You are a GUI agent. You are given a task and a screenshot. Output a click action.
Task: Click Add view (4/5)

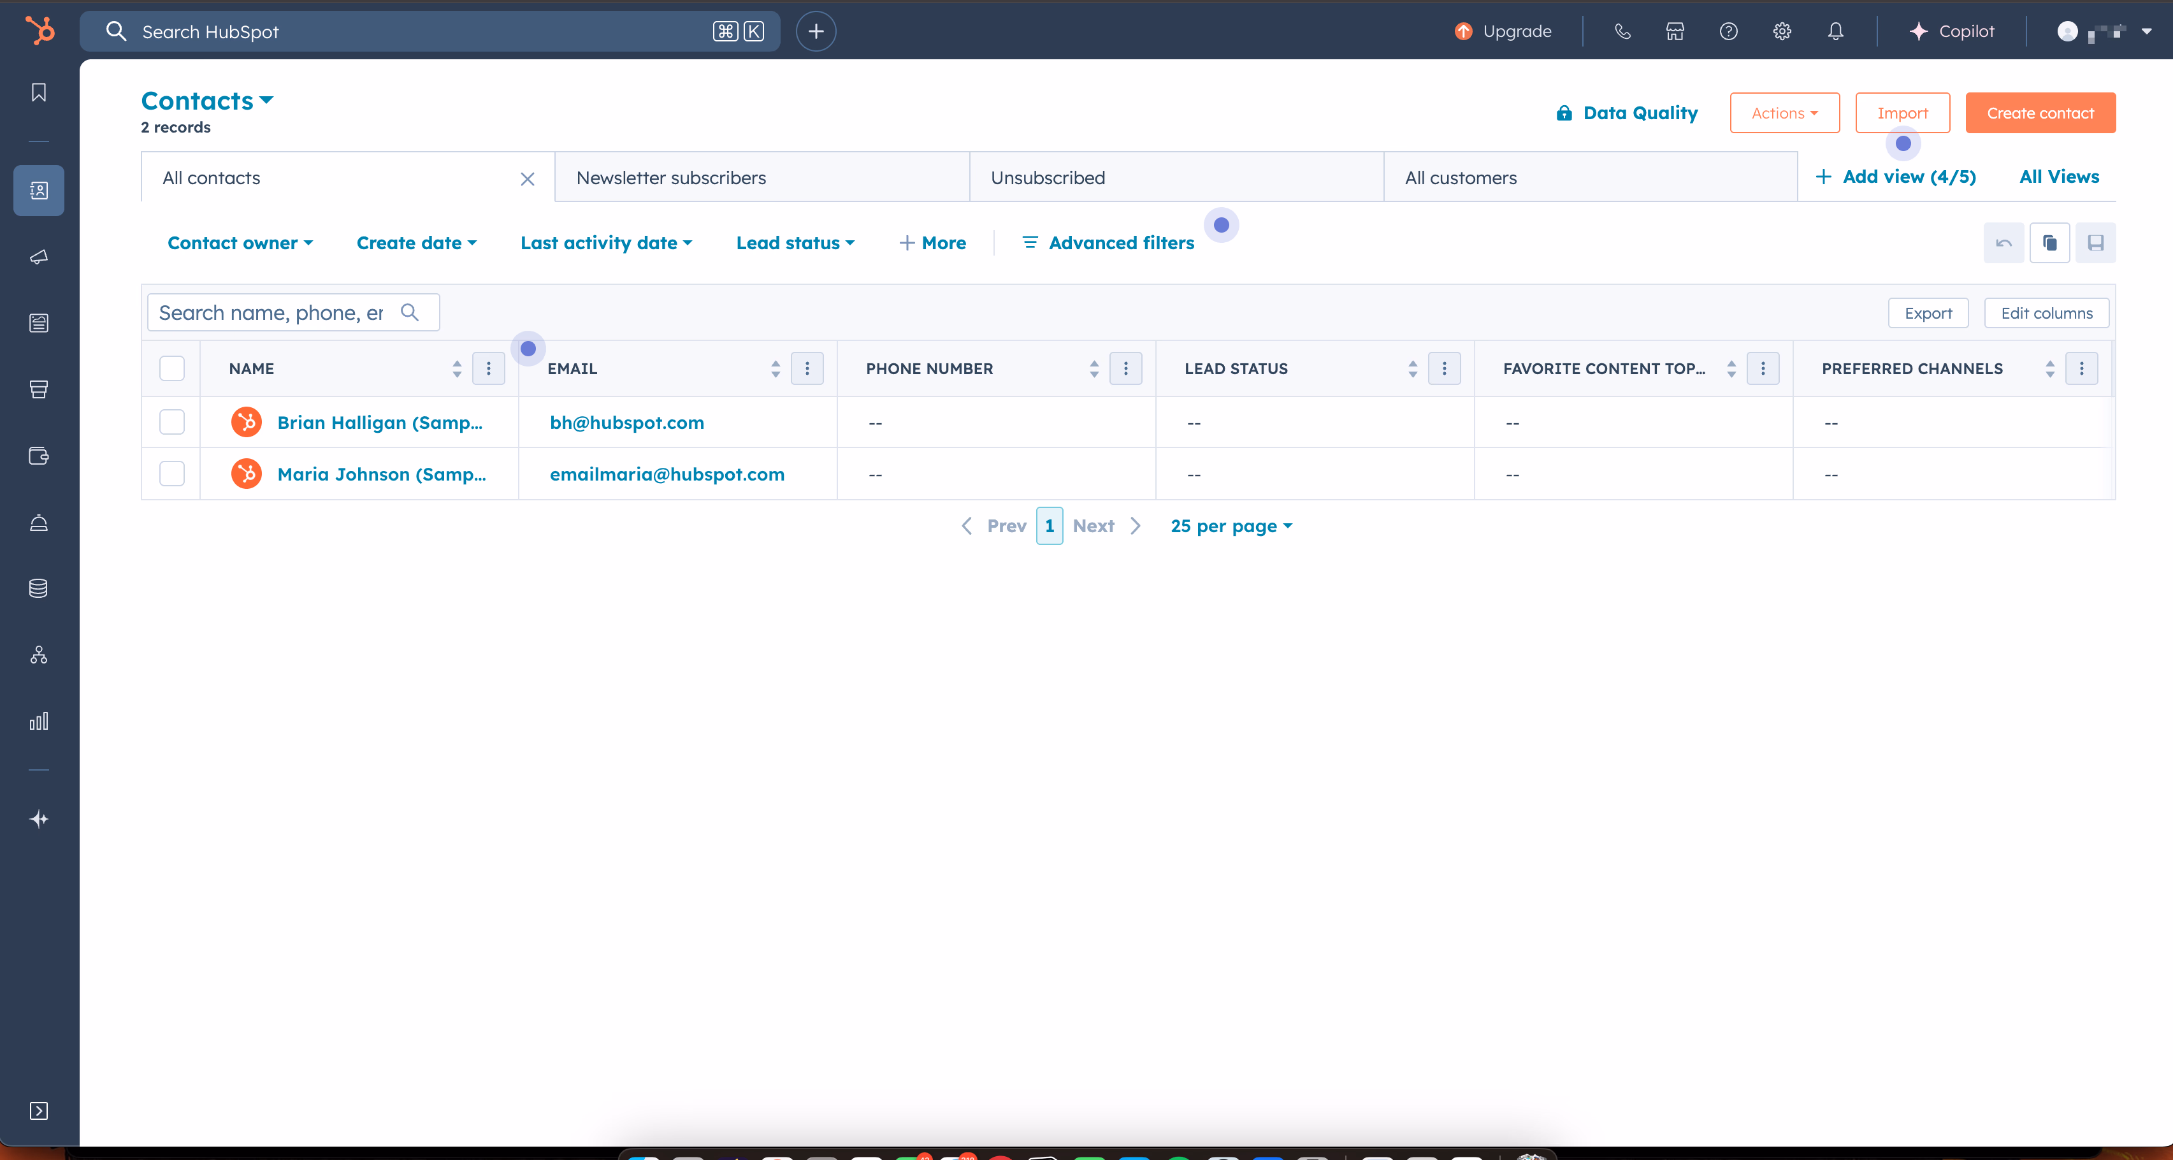pos(1895,177)
